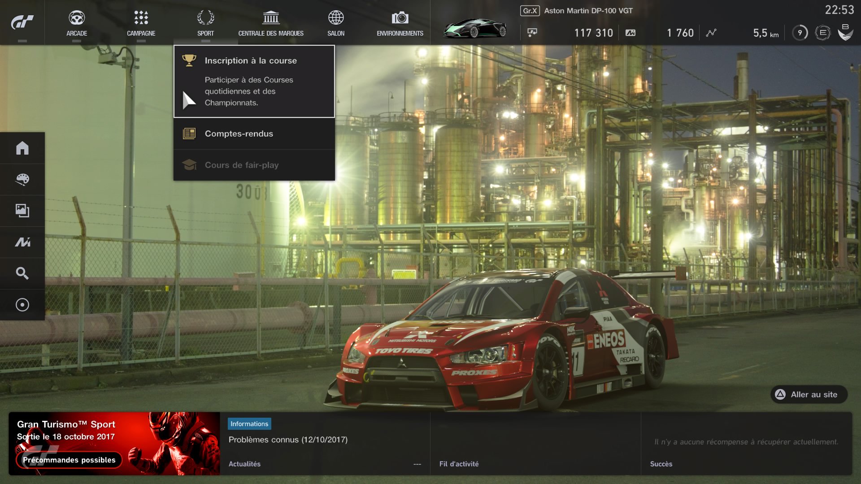Click the CAMPAGNE tab label
The width and height of the screenshot is (861, 484).
pyautogui.click(x=141, y=34)
